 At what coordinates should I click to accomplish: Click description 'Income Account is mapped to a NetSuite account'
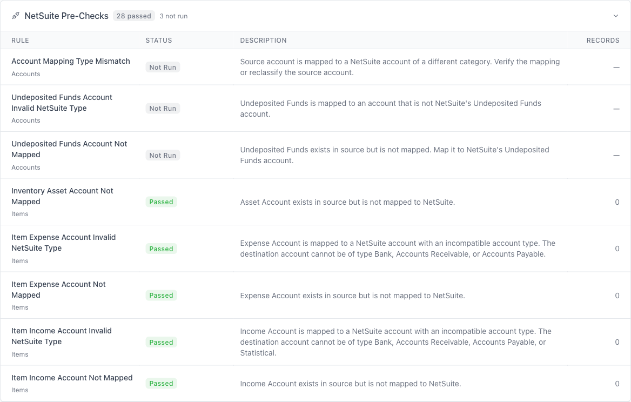click(x=396, y=342)
